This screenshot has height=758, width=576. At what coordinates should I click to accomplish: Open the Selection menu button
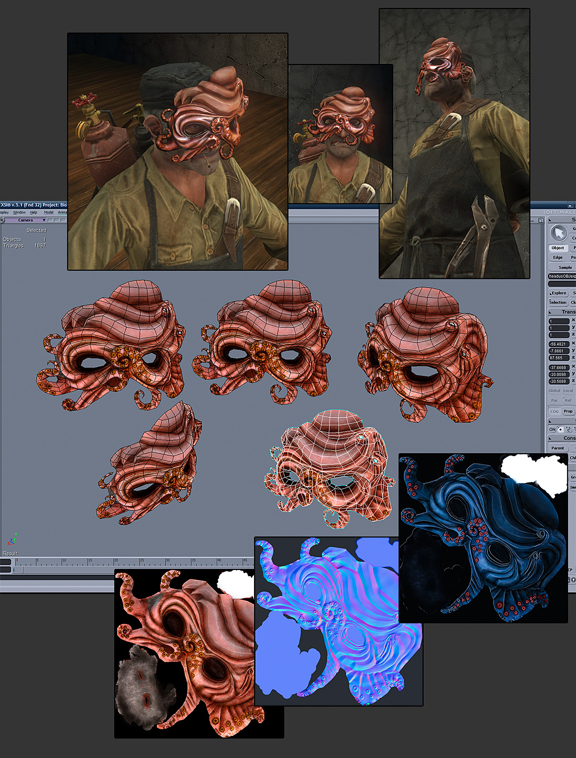coord(558,302)
